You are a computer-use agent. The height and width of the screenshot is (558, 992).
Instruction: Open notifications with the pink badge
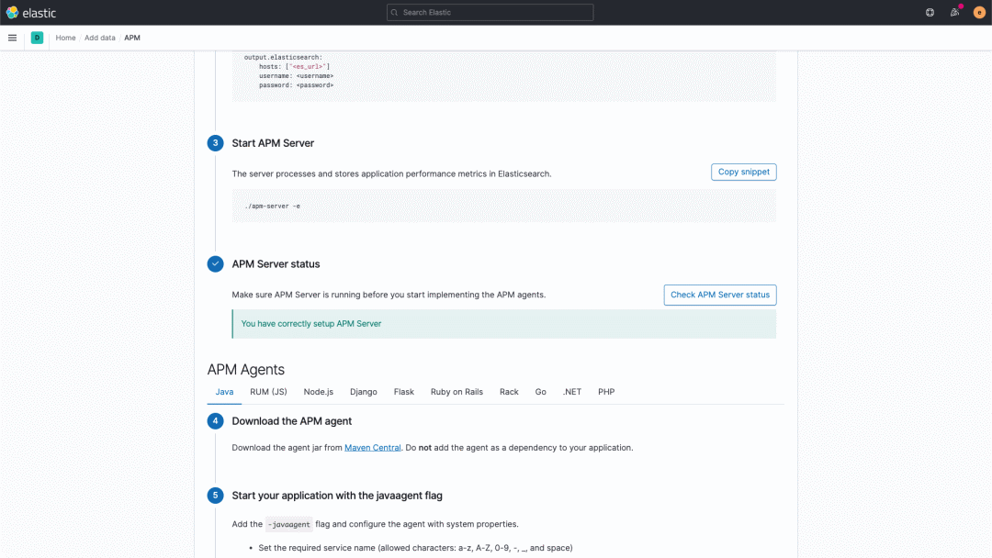(955, 12)
